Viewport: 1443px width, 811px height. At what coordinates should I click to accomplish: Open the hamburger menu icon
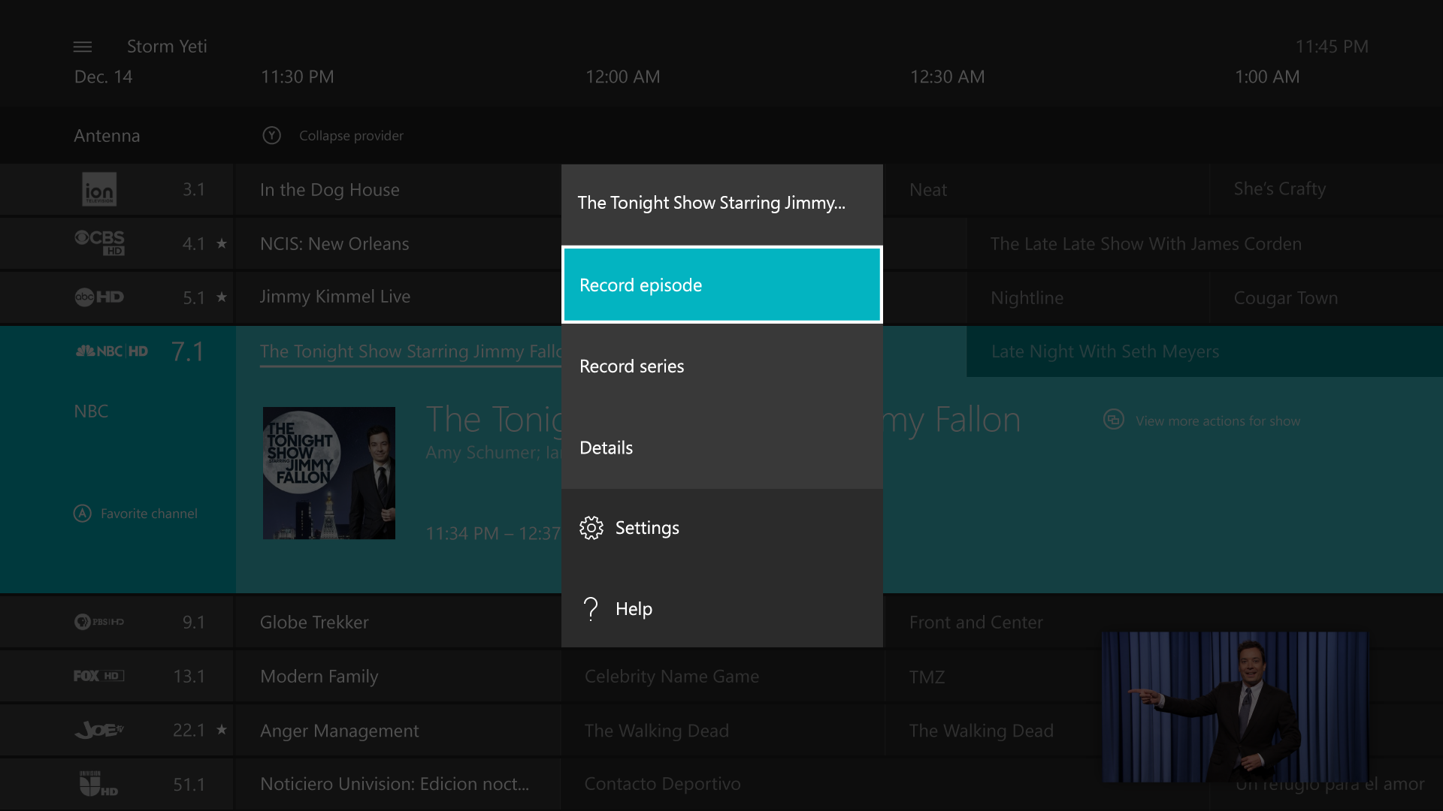click(83, 47)
